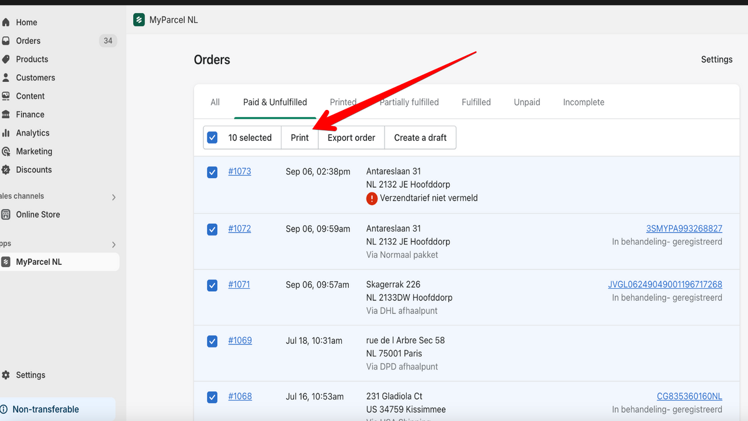Click '231 Gladiola Ct' address text
Screen dimensions: 748x421
click(x=394, y=396)
